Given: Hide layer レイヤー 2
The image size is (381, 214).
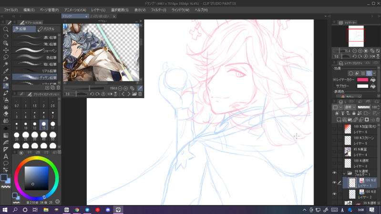Looking at the screenshot, I should tap(335, 194).
